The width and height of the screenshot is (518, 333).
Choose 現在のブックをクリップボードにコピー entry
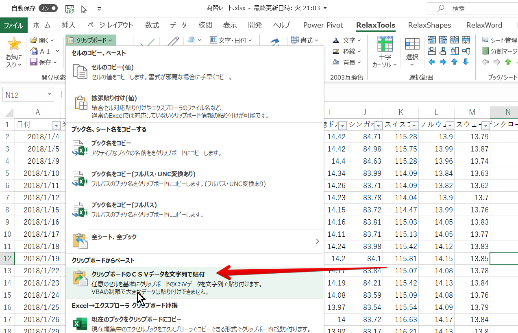[195, 324]
